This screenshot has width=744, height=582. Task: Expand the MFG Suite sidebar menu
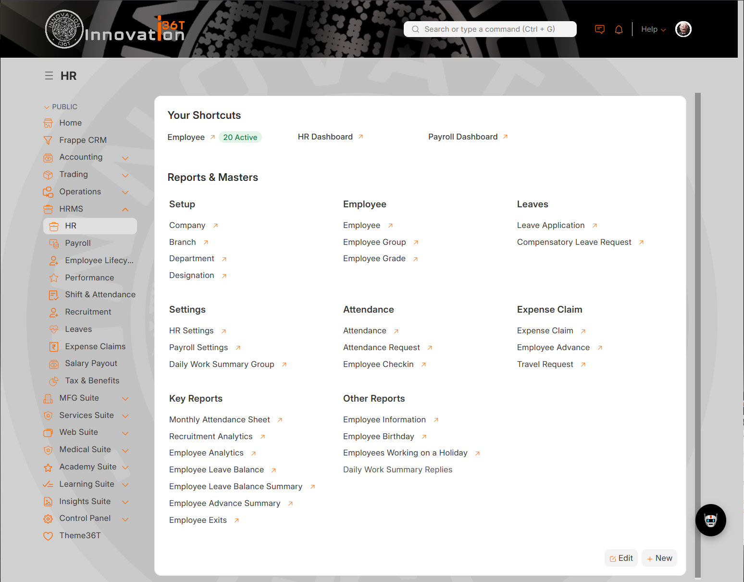click(x=125, y=399)
